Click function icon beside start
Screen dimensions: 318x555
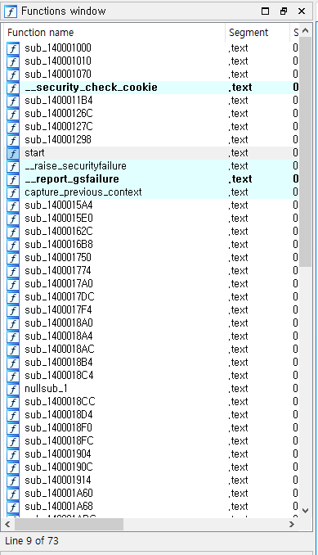click(13, 153)
